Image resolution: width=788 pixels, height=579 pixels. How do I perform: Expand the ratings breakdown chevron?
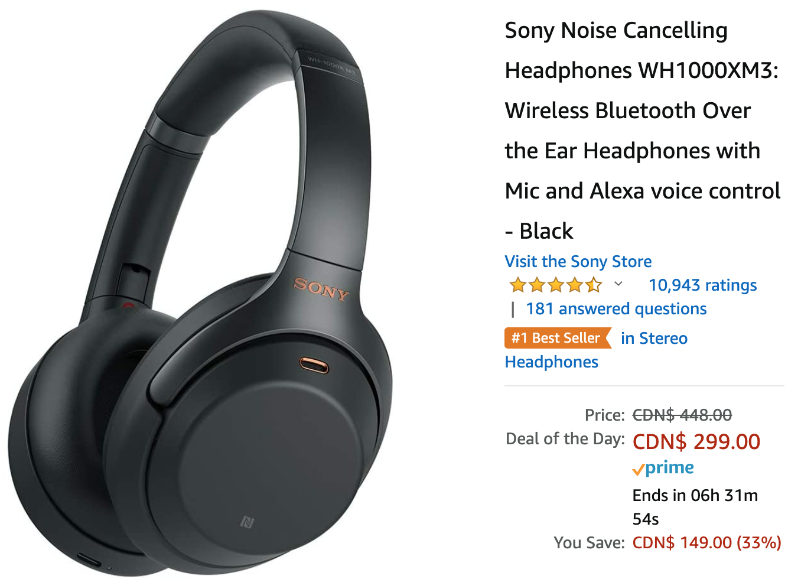618,284
